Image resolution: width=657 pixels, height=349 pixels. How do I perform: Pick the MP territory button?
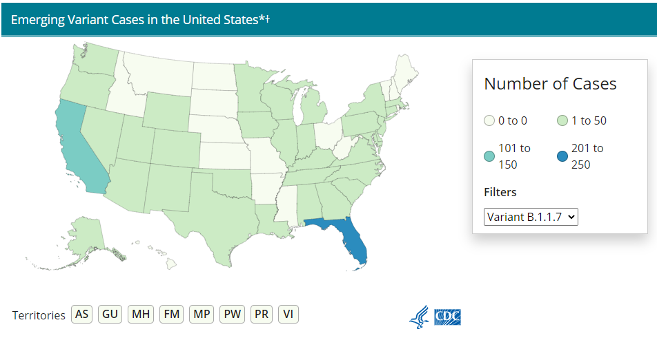(x=202, y=314)
